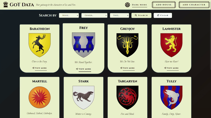Click the motto 'Hear me Roar!'
Viewport: 211px width, 118px height.
point(171,62)
